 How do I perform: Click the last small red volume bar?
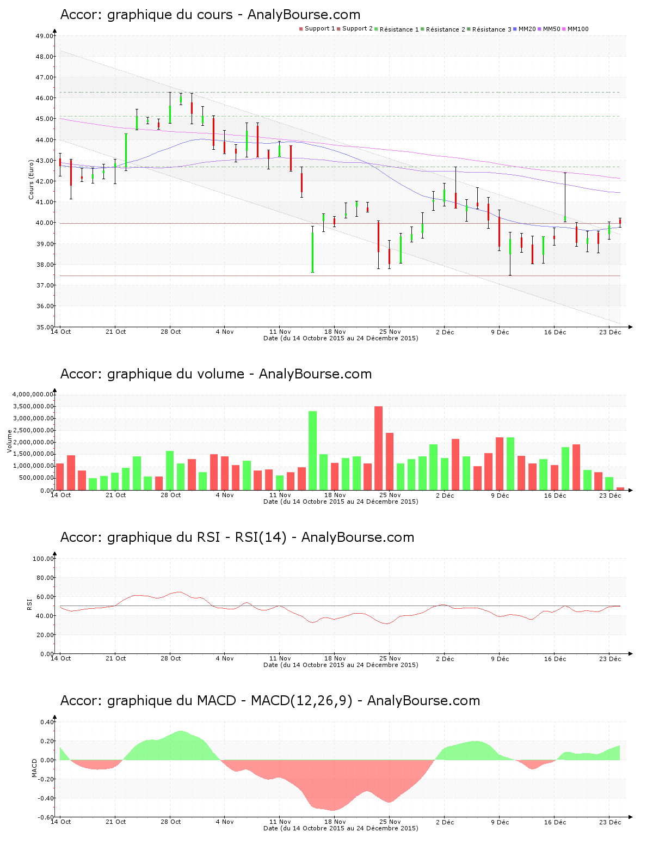click(x=620, y=488)
